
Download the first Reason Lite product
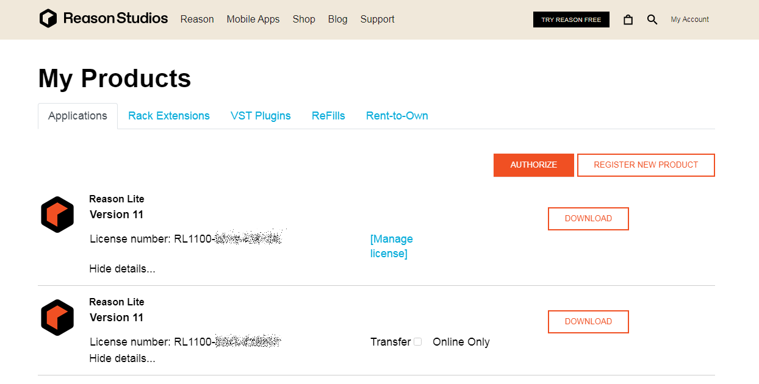click(x=588, y=219)
